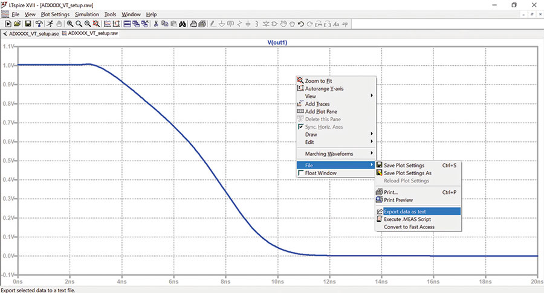Screen dimensions: 544x293
Task: Expand the Marching Waveforms submenu
Action: click(x=336, y=153)
